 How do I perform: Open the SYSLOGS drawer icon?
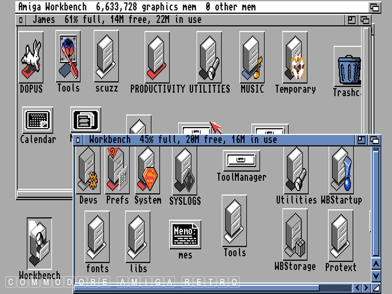185,171
